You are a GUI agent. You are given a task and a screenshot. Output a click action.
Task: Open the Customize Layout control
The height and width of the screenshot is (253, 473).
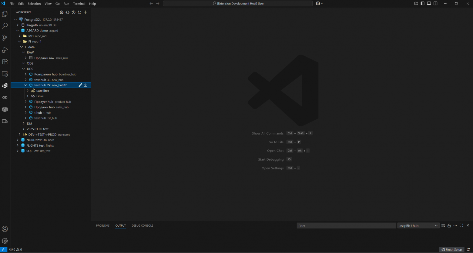(x=416, y=3)
